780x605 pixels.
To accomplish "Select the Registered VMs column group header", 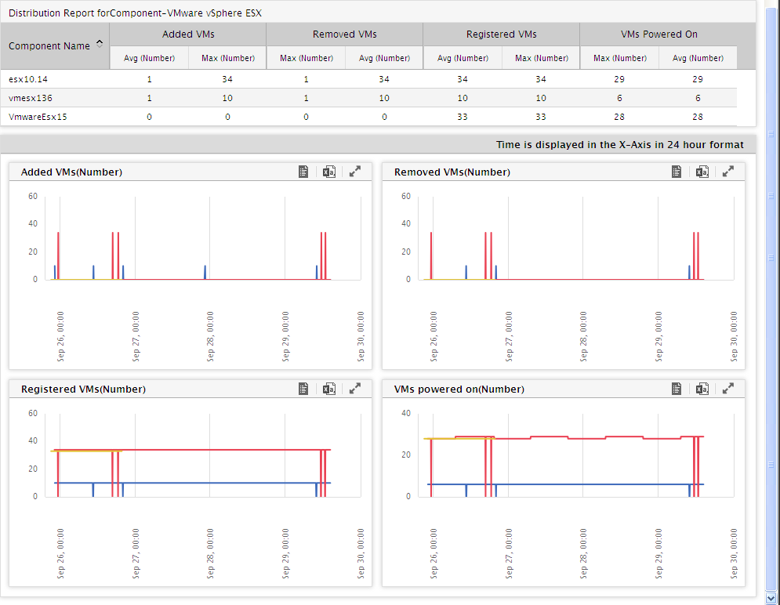I will [502, 34].
